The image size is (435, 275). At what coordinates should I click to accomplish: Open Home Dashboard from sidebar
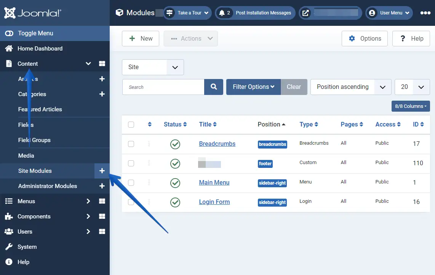[x=40, y=49]
